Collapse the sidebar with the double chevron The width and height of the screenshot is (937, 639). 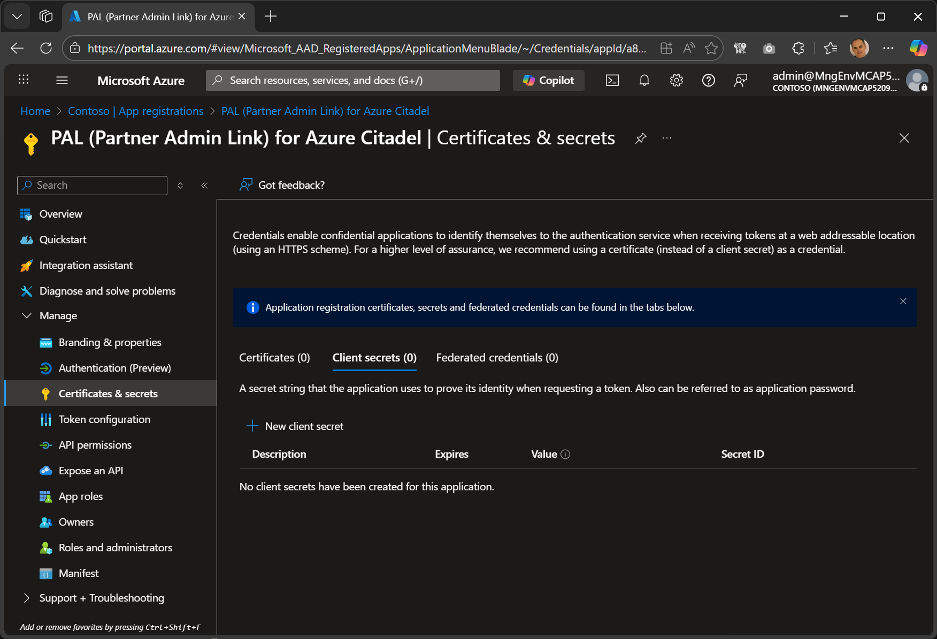pos(204,185)
